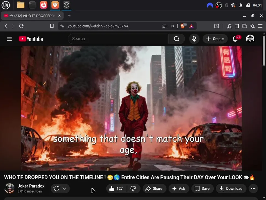
Task: Open the Files folder in panel
Action: point(21,5)
